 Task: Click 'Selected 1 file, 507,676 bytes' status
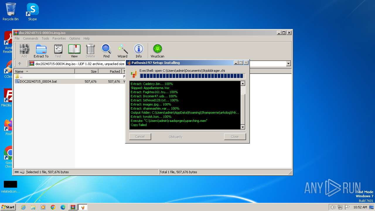[47, 172]
